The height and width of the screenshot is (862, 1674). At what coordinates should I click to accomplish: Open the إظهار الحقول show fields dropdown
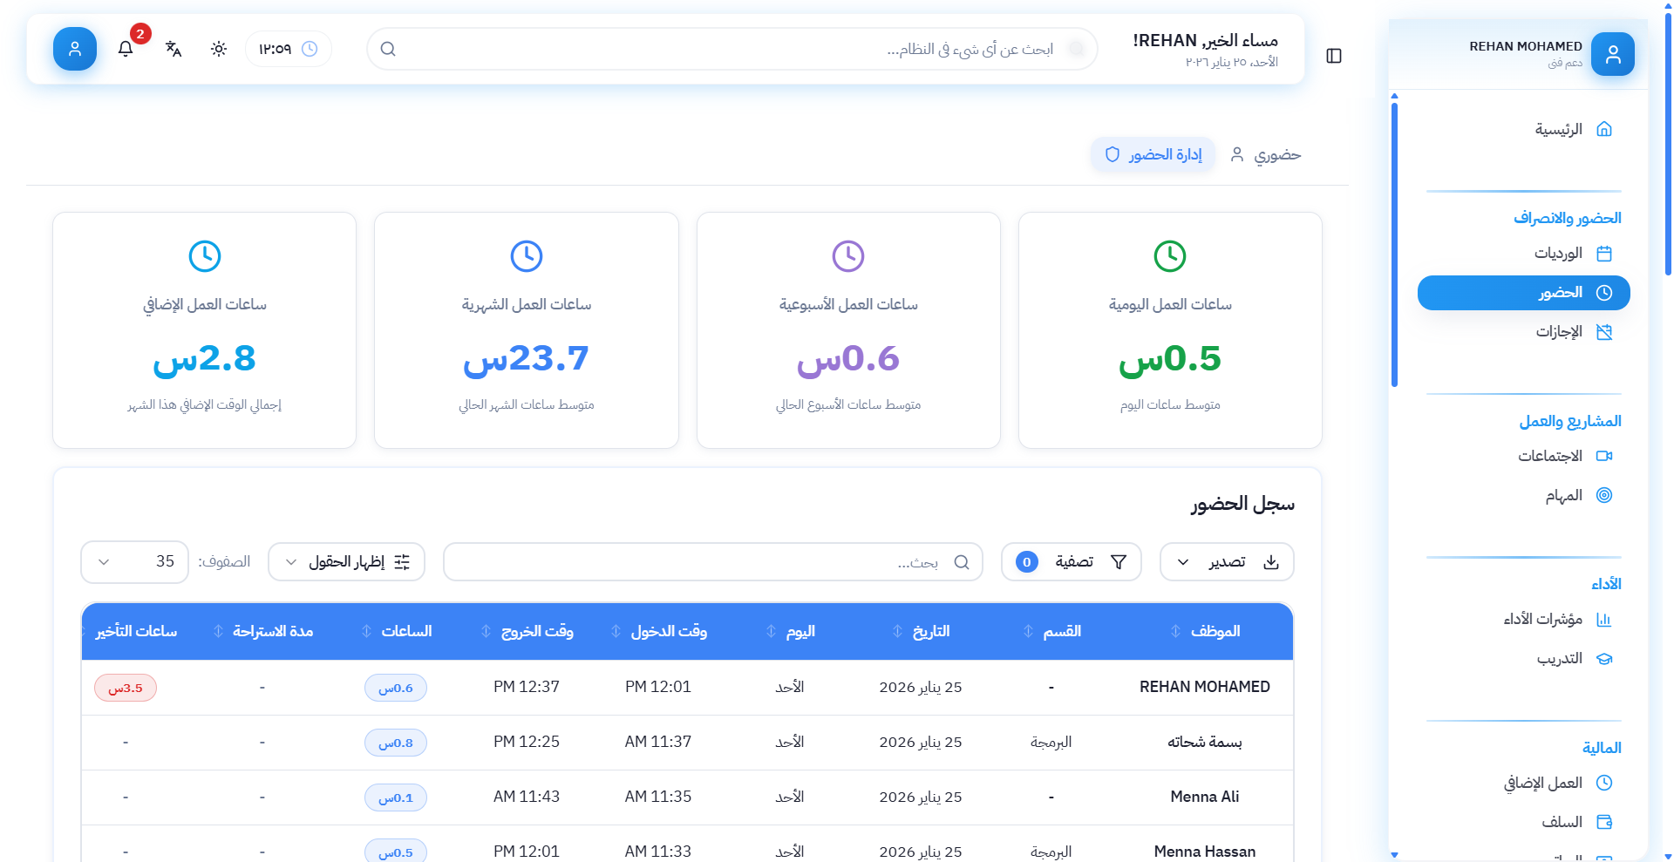click(346, 562)
